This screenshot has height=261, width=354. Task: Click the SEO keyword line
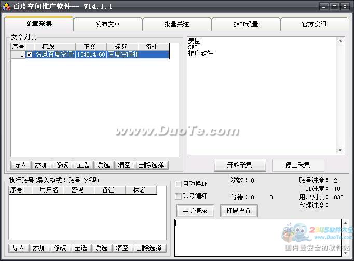point(193,47)
